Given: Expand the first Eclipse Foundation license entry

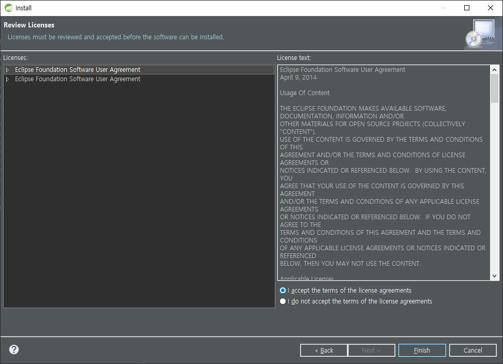Looking at the screenshot, I should pyautogui.click(x=8, y=70).
